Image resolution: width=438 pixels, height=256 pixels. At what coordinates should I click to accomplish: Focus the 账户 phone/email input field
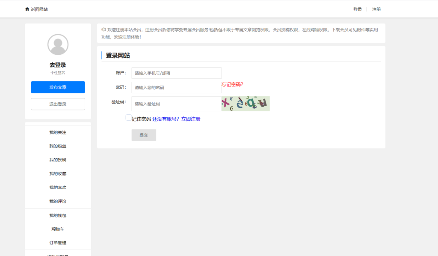coord(177,73)
